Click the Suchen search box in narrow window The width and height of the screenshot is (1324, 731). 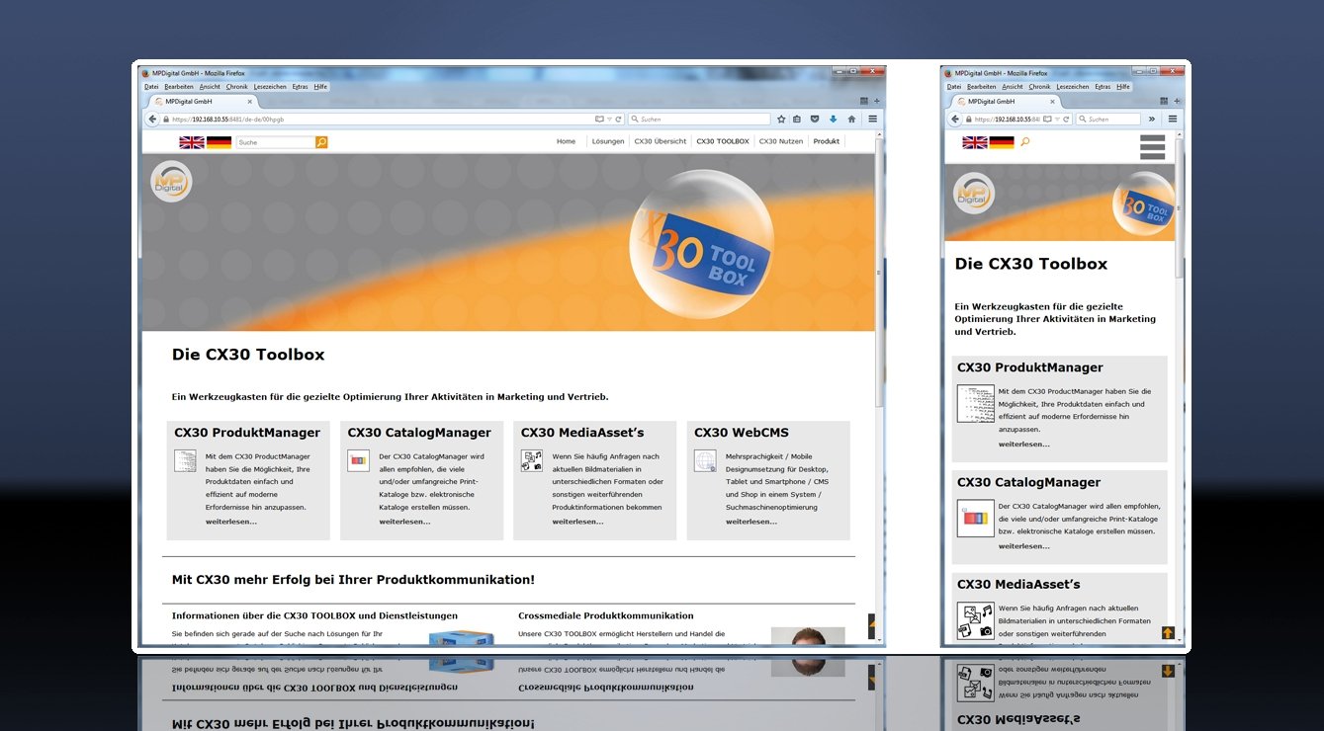click(1107, 119)
